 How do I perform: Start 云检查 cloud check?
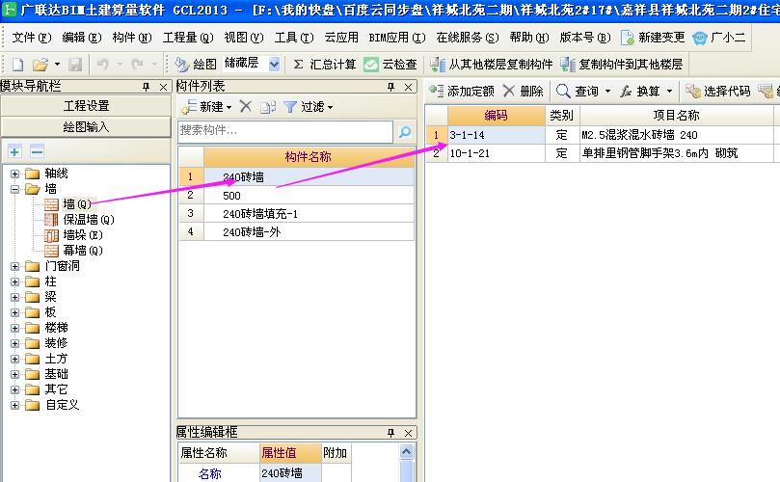(390, 65)
